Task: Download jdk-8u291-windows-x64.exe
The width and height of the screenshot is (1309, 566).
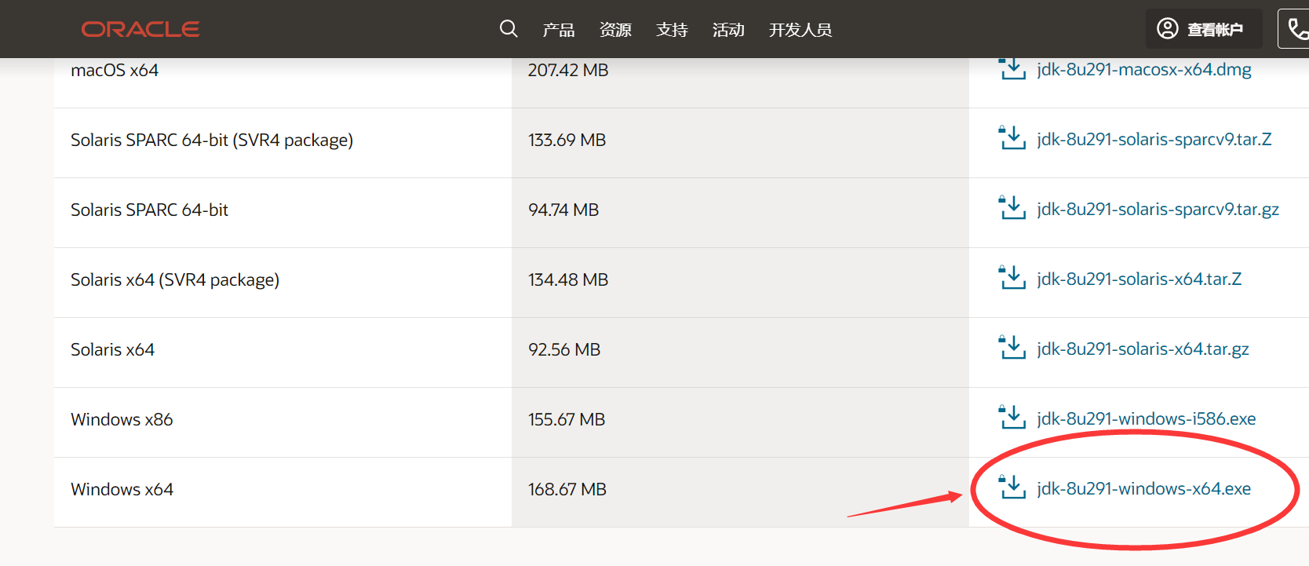Action: point(1144,488)
